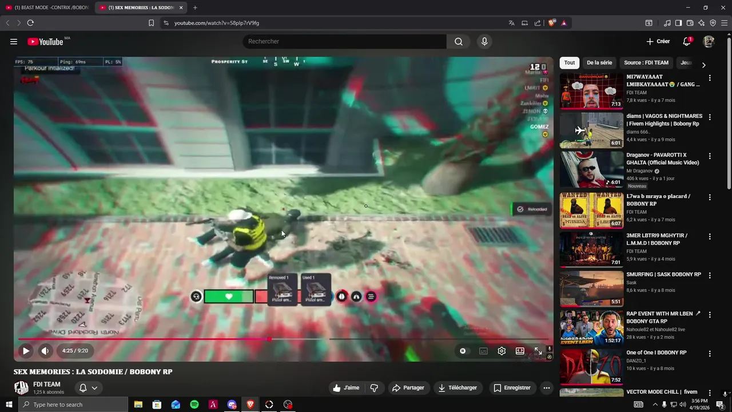Open the browser main menu
The width and height of the screenshot is (732, 412).
[x=724, y=23]
